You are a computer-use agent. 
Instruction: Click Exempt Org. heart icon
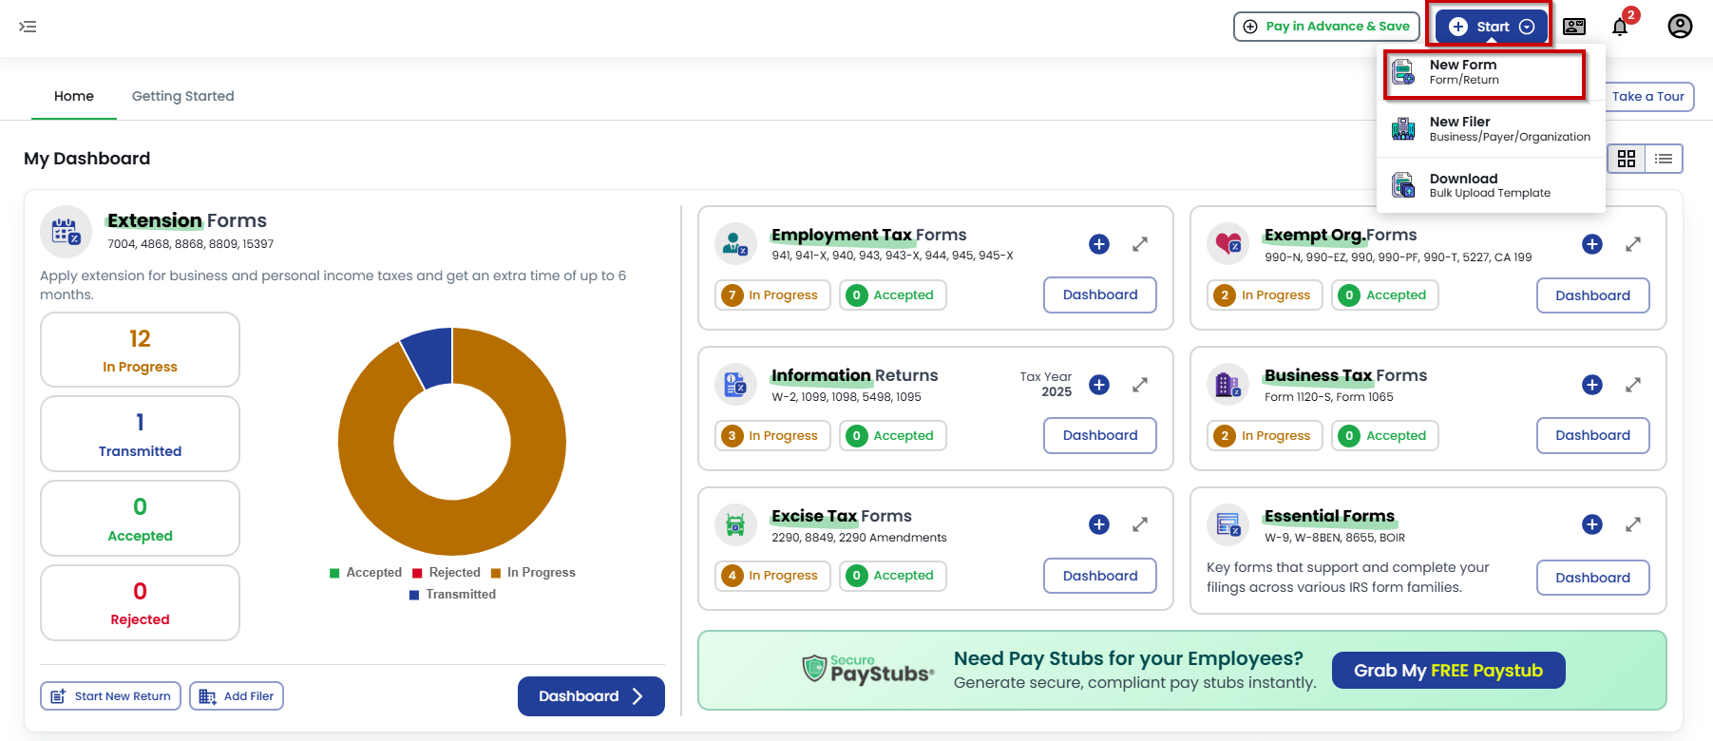[1228, 244]
